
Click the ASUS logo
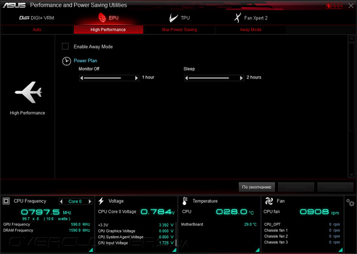click(14, 5)
